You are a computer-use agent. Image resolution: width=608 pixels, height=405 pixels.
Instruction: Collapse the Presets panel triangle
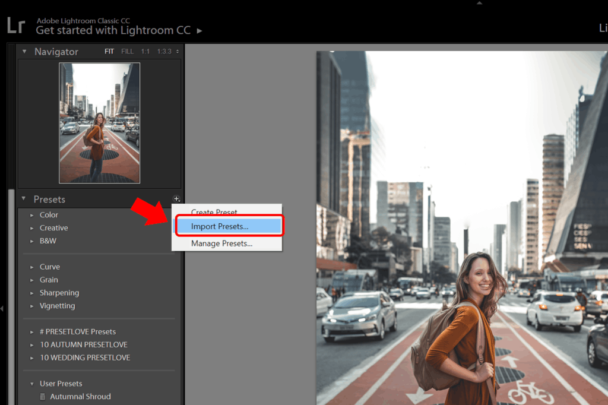(x=24, y=199)
